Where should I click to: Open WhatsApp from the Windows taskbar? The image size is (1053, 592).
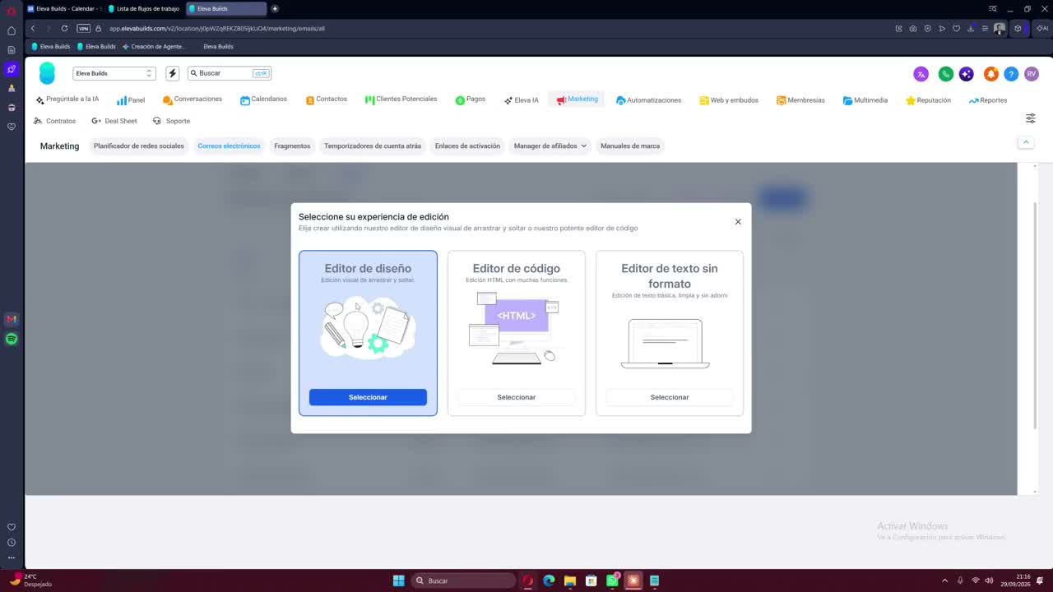point(612,580)
